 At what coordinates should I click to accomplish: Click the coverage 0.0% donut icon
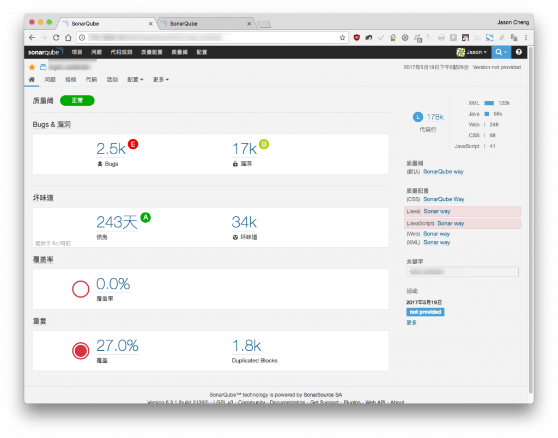pos(81,289)
